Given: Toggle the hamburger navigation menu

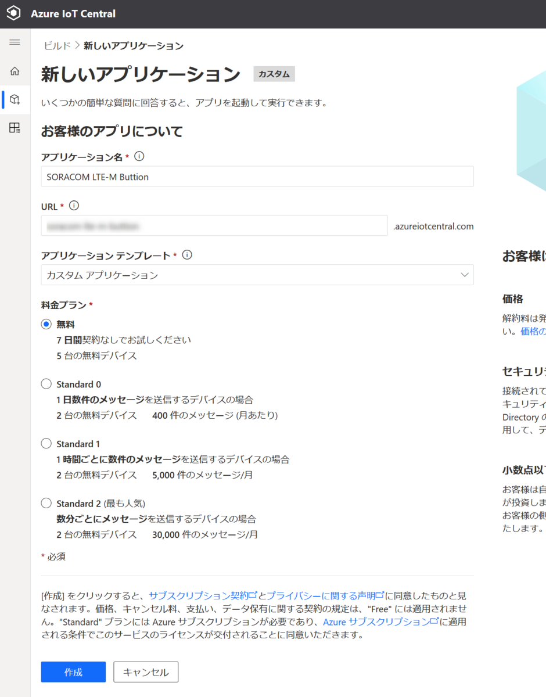Looking at the screenshot, I should point(15,42).
